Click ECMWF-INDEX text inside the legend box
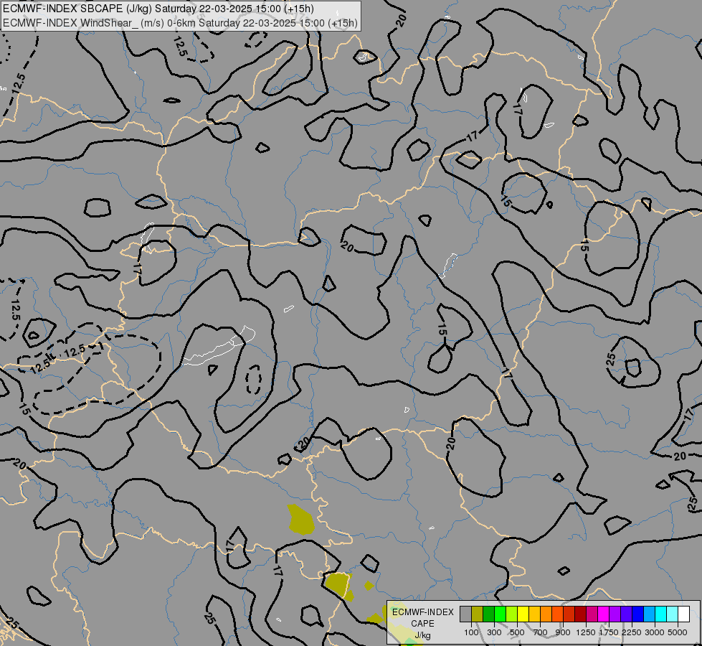 point(422,612)
